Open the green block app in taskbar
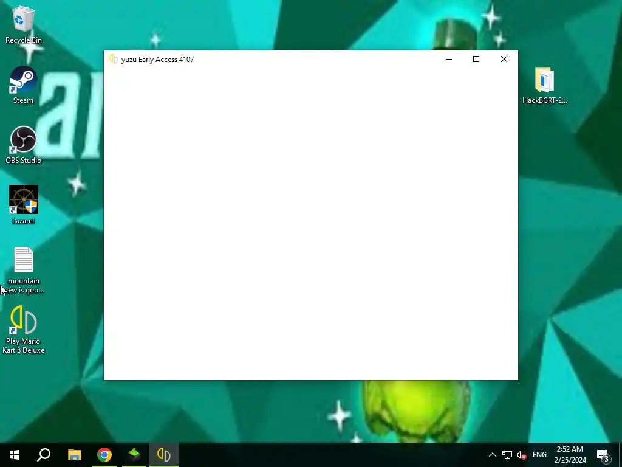 134,455
